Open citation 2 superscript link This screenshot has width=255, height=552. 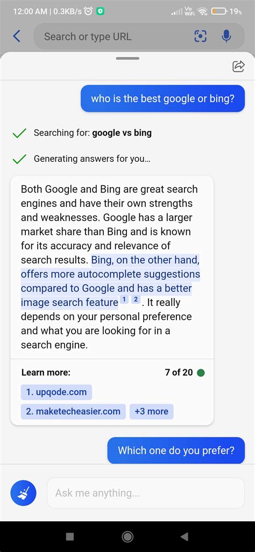136,299
